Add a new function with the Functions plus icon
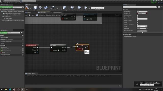This screenshot has width=163, height=91. (x=23, y=39)
